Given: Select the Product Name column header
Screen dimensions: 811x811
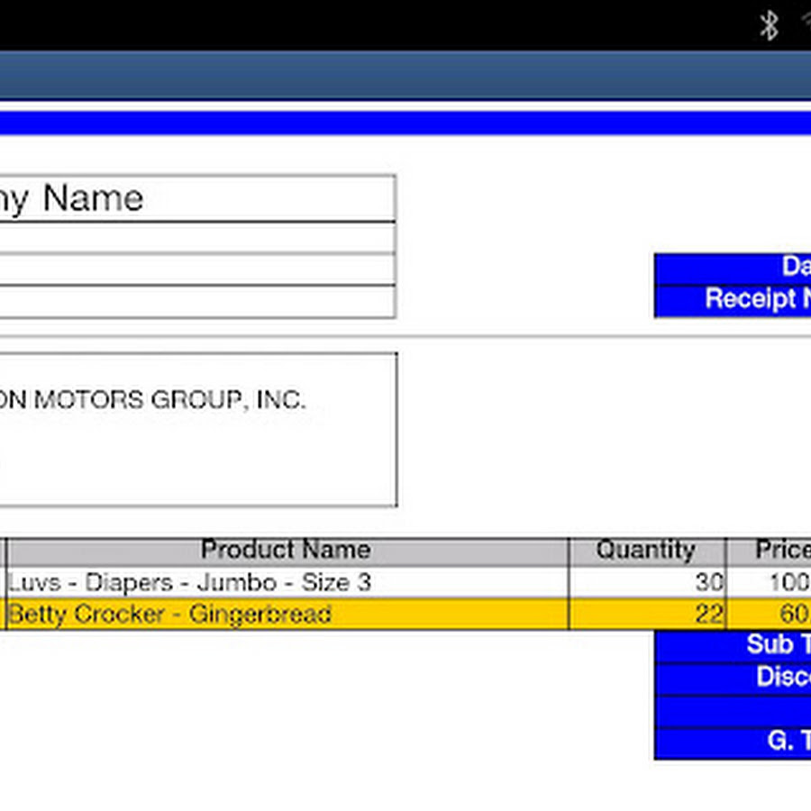Looking at the screenshot, I should click(x=287, y=551).
